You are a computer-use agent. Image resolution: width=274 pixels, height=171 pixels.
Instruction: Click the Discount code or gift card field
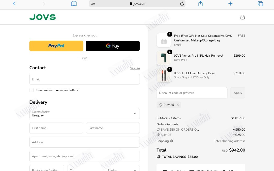[x=192, y=93]
